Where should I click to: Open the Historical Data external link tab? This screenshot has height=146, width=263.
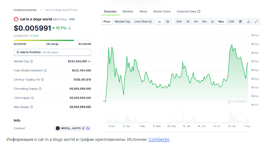coord(188,11)
